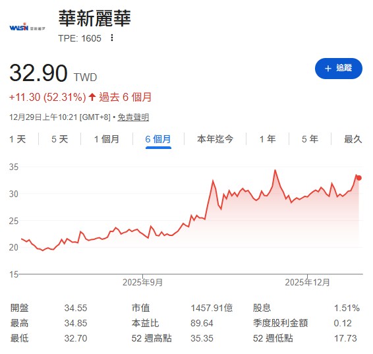This screenshot has height=354, width=373.
Task: Click the 股息 value 1.51%
Action: 347,308
